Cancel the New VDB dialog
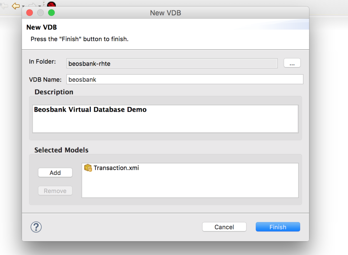This screenshot has height=255, width=348. pos(224,227)
